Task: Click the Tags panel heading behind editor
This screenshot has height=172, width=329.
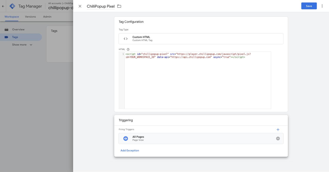Action: tap(54, 31)
